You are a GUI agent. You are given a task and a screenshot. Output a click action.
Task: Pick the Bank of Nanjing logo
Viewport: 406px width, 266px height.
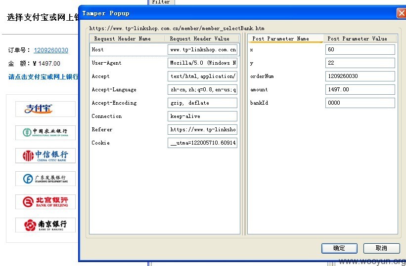45,225
